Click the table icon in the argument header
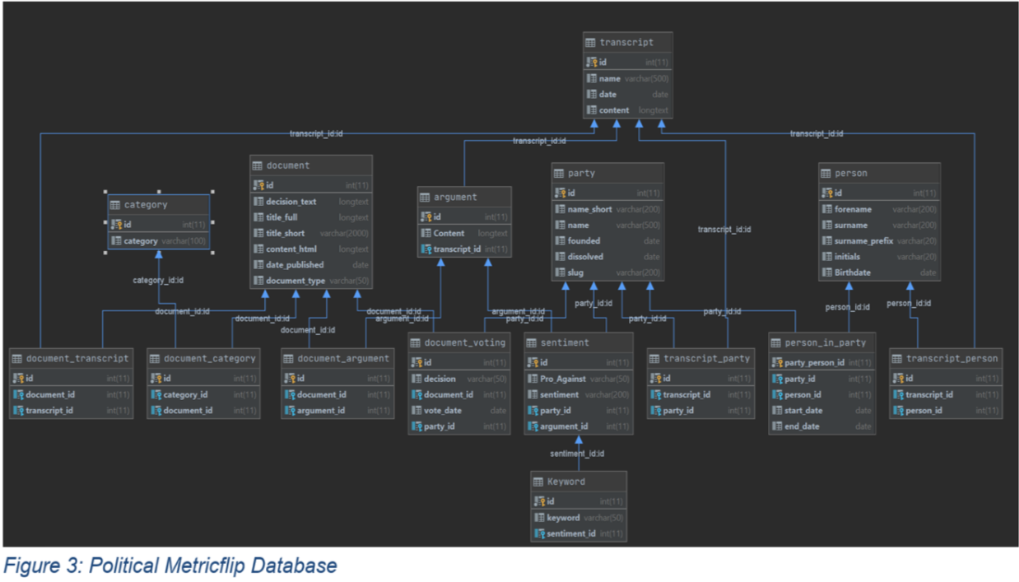 [425, 198]
